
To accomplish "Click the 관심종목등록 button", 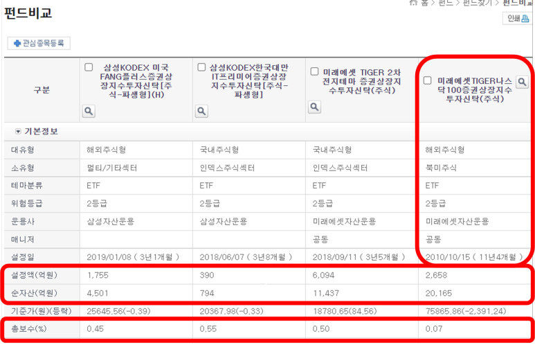I will coord(39,43).
